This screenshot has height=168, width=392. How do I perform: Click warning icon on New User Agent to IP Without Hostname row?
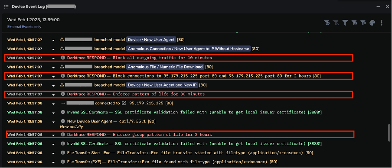[62, 48]
